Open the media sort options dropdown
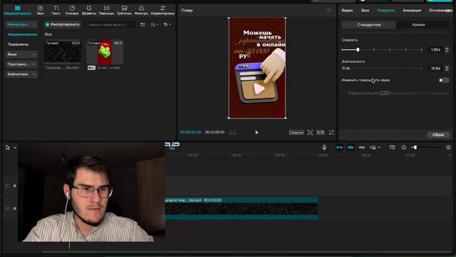Screen dimensions: 456x257 155,25
